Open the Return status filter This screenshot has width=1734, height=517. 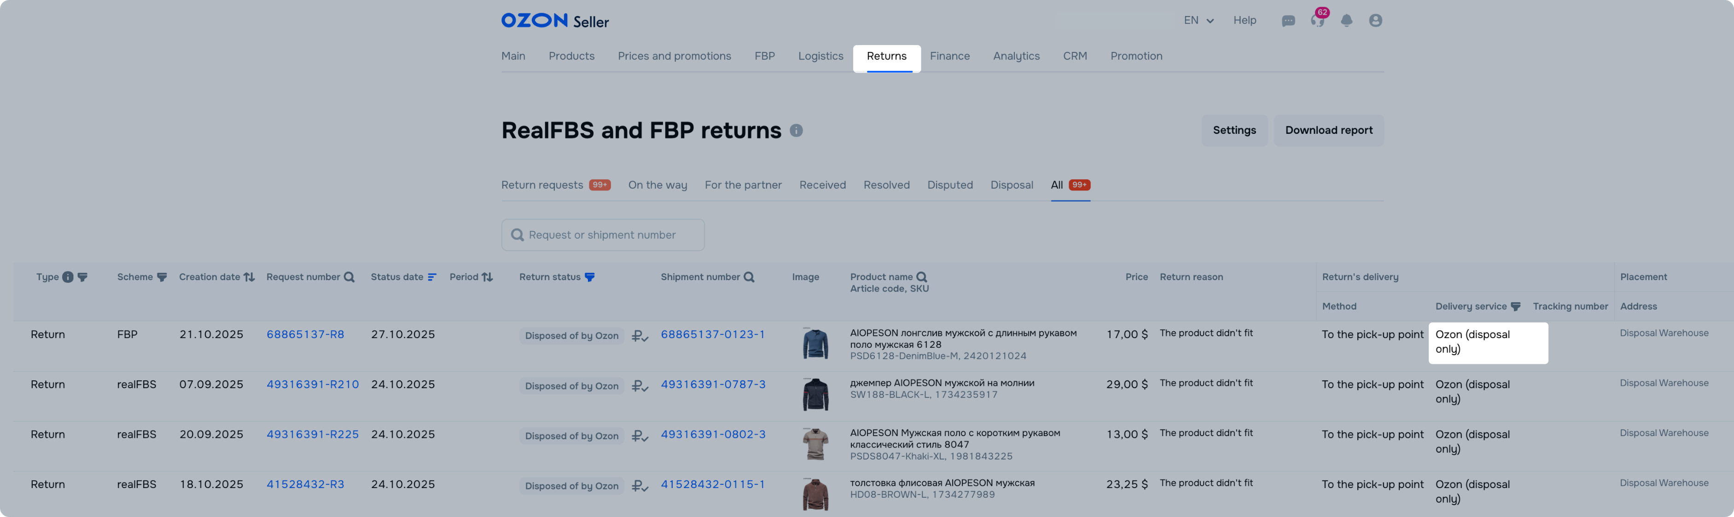[x=590, y=277]
